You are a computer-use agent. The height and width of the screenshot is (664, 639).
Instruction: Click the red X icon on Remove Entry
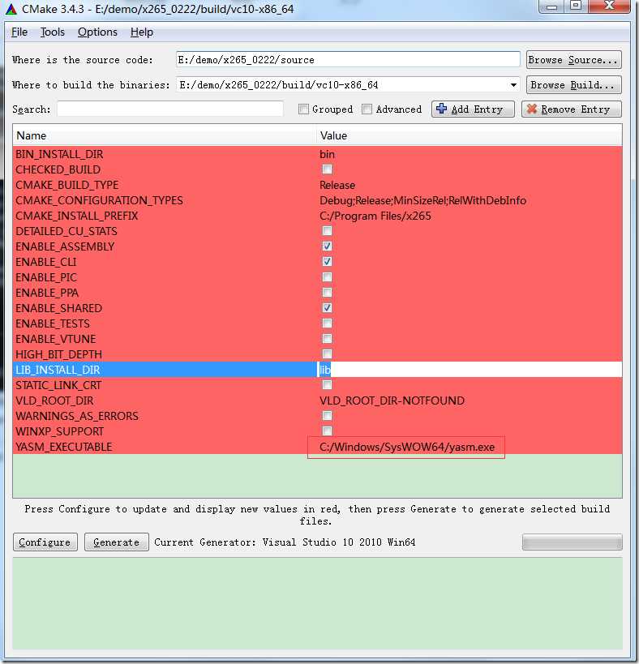point(532,109)
